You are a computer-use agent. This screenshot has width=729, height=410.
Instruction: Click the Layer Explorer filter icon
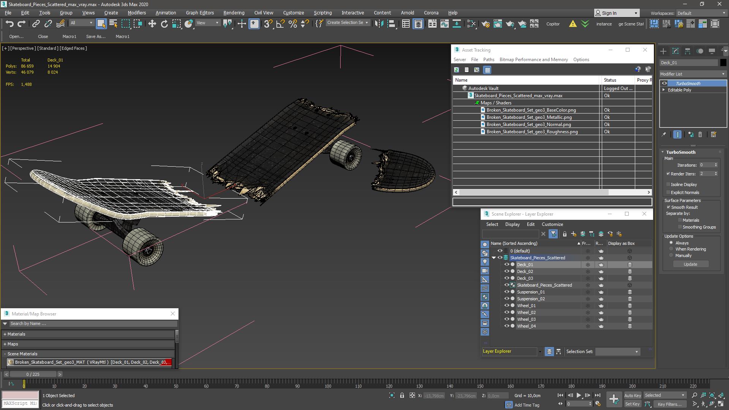[553, 234]
